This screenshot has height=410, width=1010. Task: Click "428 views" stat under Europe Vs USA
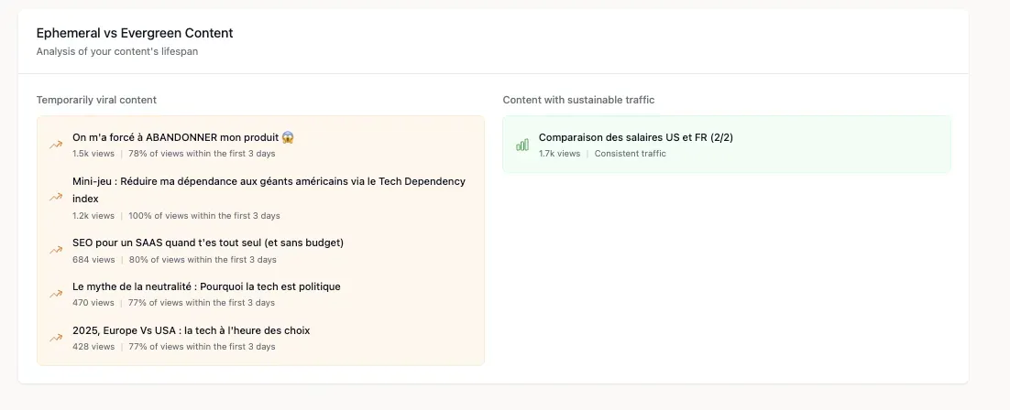tap(93, 347)
